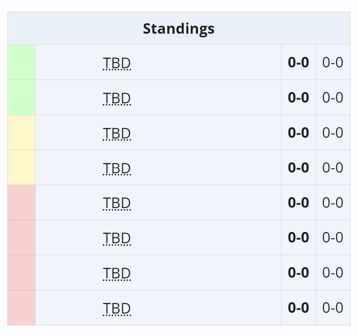This screenshot has height=336, width=358.
Task: Select the red status cell in the bottom row
Action: pos(21,308)
